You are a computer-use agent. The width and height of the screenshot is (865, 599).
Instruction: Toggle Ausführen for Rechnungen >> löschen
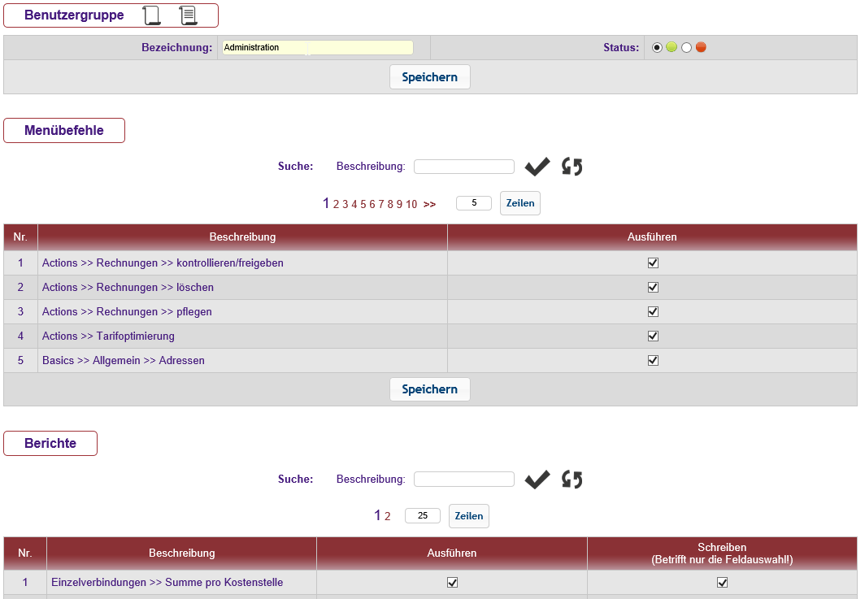click(x=652, y=287)
